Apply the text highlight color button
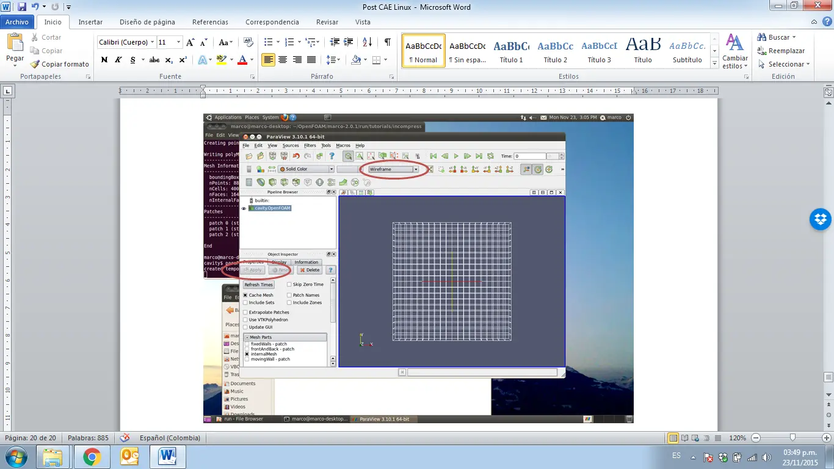Screen dimensions: 834x469 (x=221, y=60)
